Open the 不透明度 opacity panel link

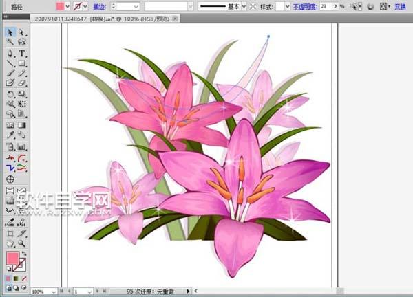pos(305,7)
